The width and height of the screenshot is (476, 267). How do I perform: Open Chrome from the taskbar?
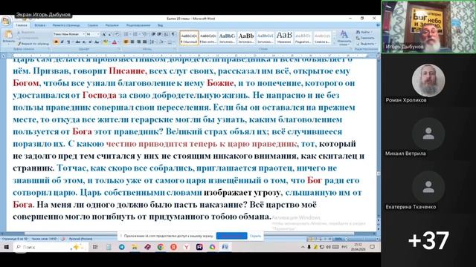(161, 247)
